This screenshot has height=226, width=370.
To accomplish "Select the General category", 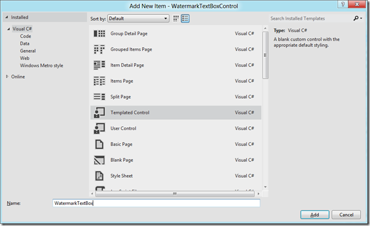I will 28,50.
